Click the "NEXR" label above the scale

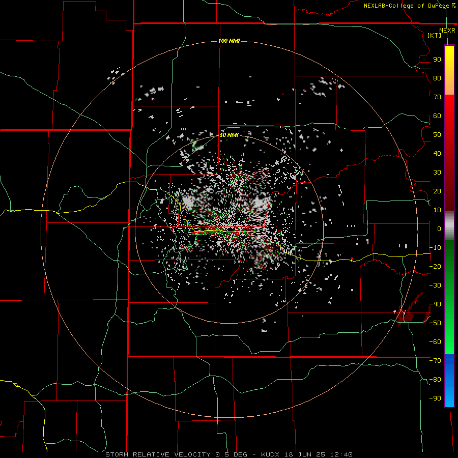click(x=447, y=31)
